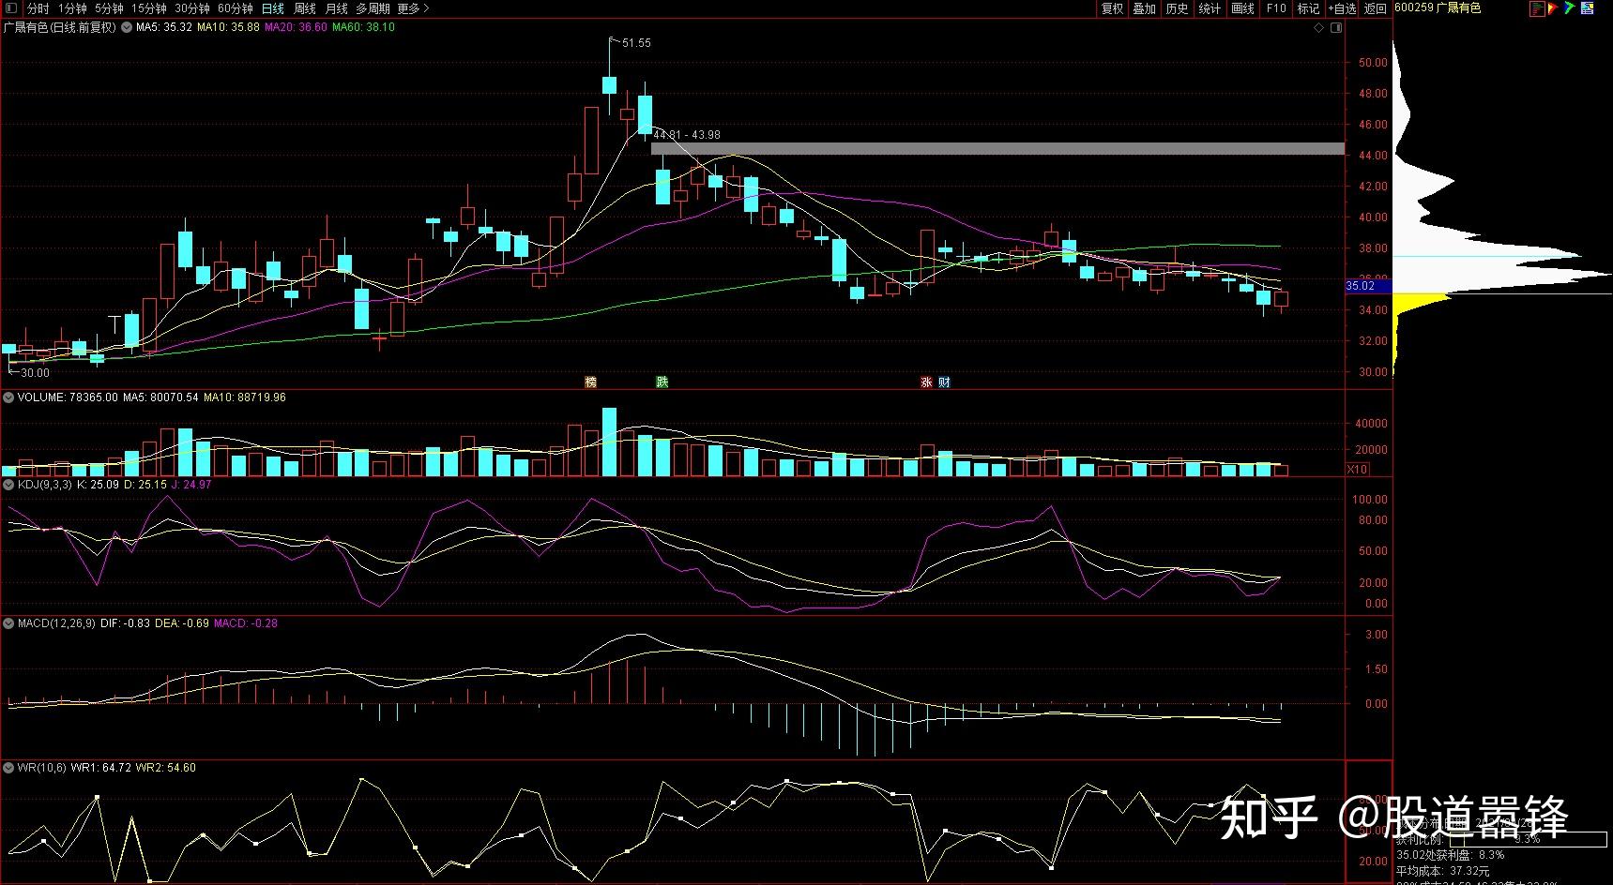Select the 30分钟 timeframe
The width and height of the screenshot is (1613, 885).
pyautogui.click(x=193, y=8)
